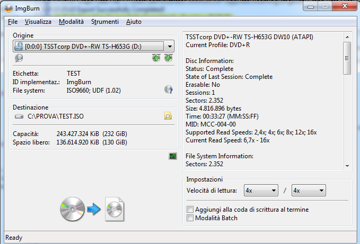The image size is (360, 244).
Task: Click the drive icon in Origine combo box
Action: pos(19,46)
